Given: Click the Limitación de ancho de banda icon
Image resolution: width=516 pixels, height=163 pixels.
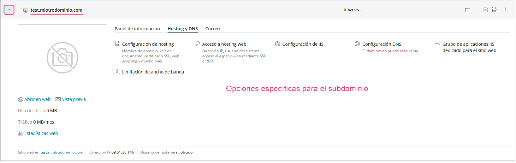Looking at the screenshot, I should (x=117, y=72).
